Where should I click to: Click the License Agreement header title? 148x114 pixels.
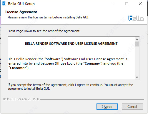pyautogui.click(x=21, y=12)
